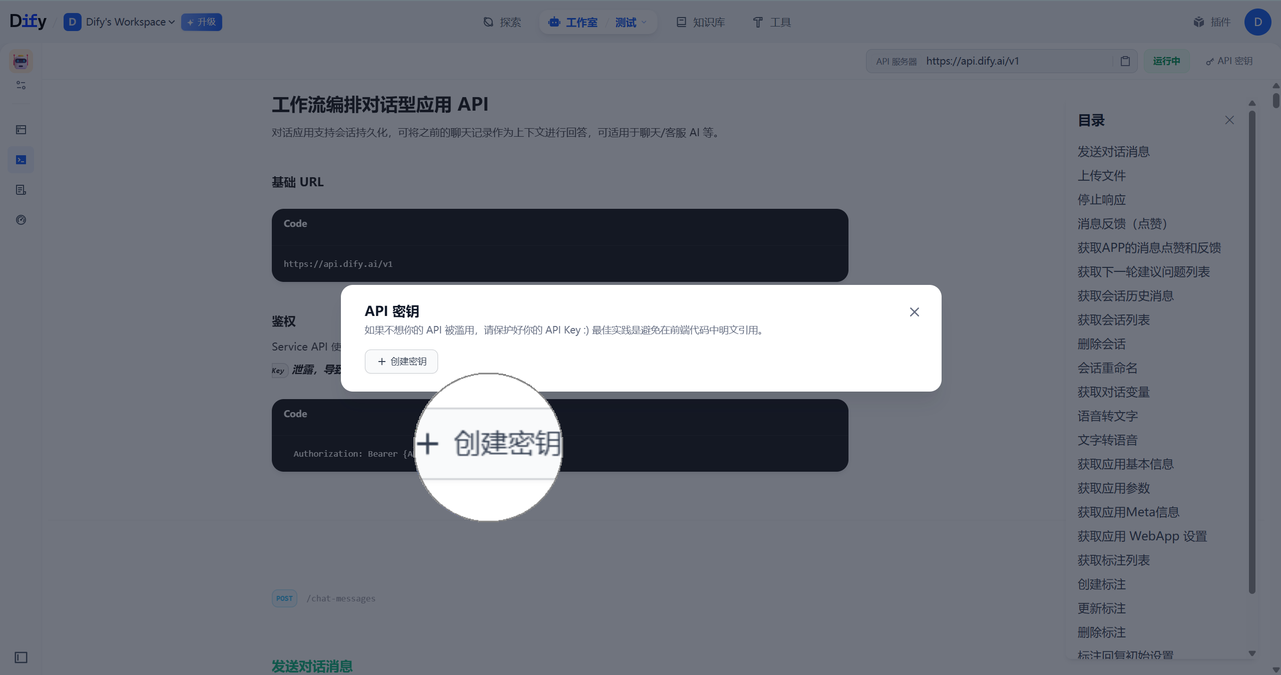Click the app robot avatar icon
The height and width of the screenshot is (675, 1281).
tap(21, 61)
